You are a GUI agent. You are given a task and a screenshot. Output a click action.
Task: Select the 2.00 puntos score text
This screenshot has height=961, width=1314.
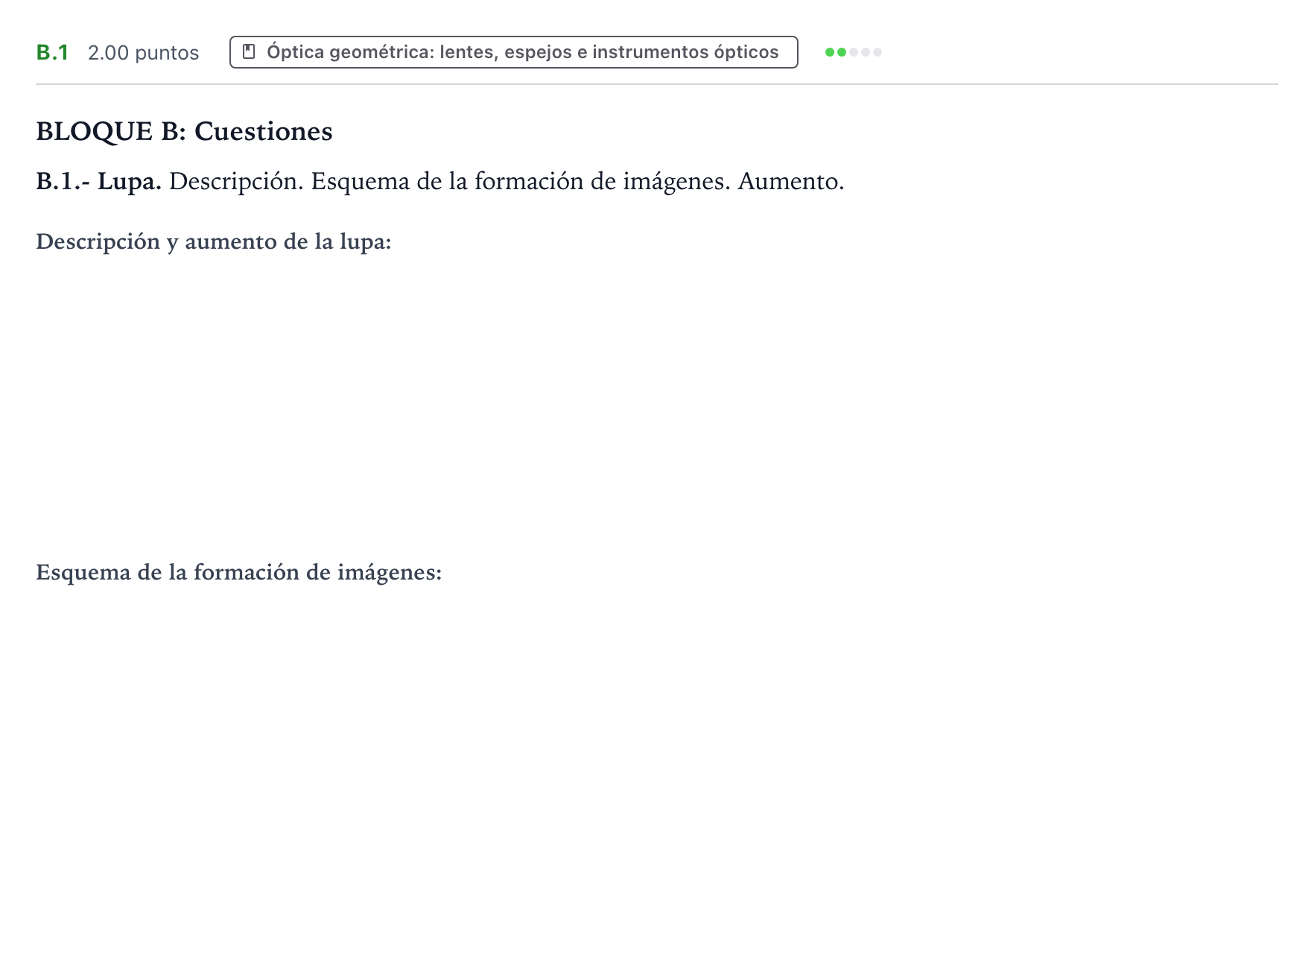144,53
